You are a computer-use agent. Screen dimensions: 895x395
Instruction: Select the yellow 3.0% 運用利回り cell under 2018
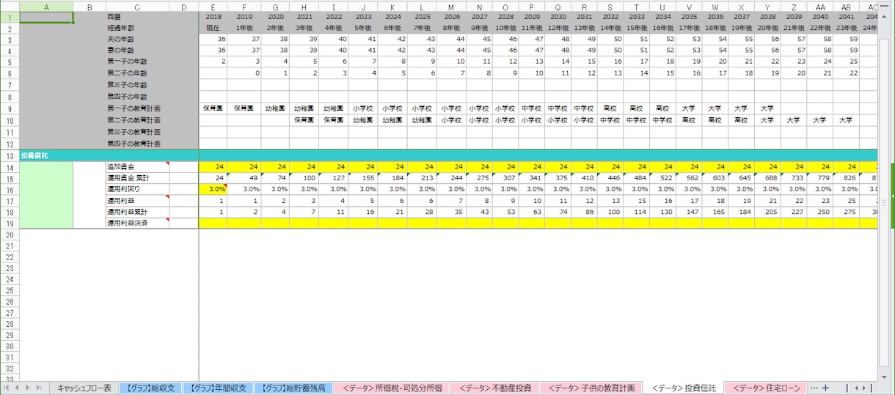(x=213, y=189)
